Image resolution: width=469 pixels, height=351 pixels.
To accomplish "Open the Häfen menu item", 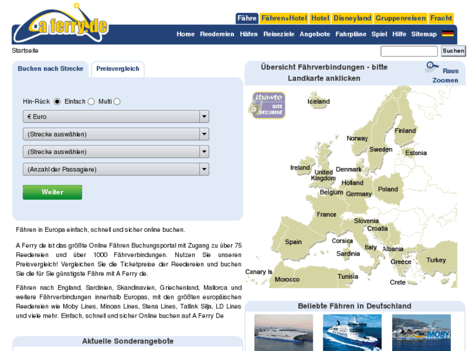I will [248, 34].
